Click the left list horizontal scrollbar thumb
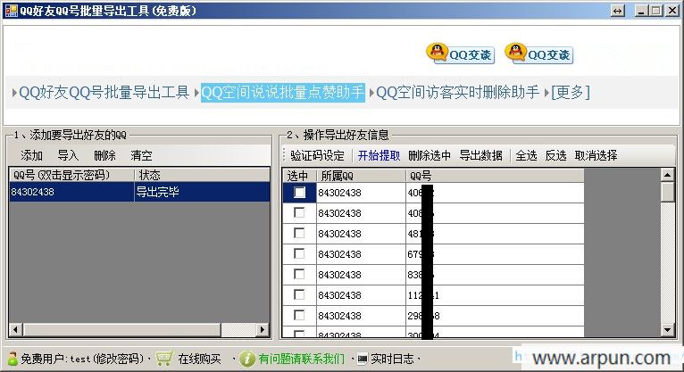 pyautogui.click(x=122, y=329)
